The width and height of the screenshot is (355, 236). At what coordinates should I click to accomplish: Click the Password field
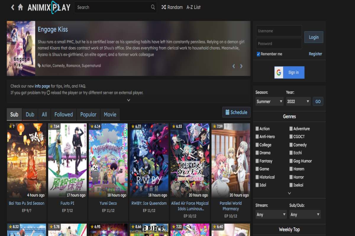click(x=279, y=43)
